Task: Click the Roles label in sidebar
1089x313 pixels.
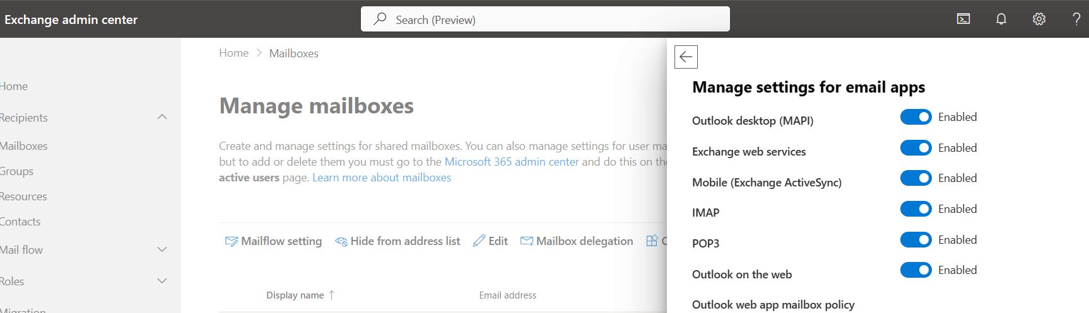Action: 11,282
